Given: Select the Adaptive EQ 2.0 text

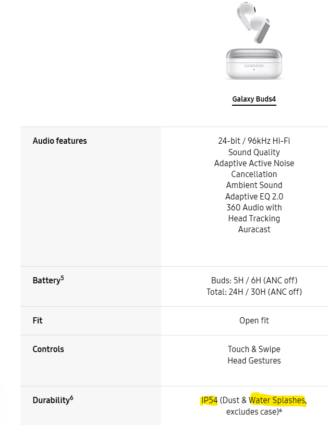Looking at the screenshot, I should [254, 196].
